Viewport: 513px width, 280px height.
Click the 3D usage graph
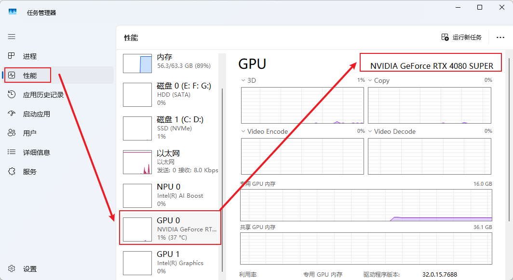(x=302, y=105)
